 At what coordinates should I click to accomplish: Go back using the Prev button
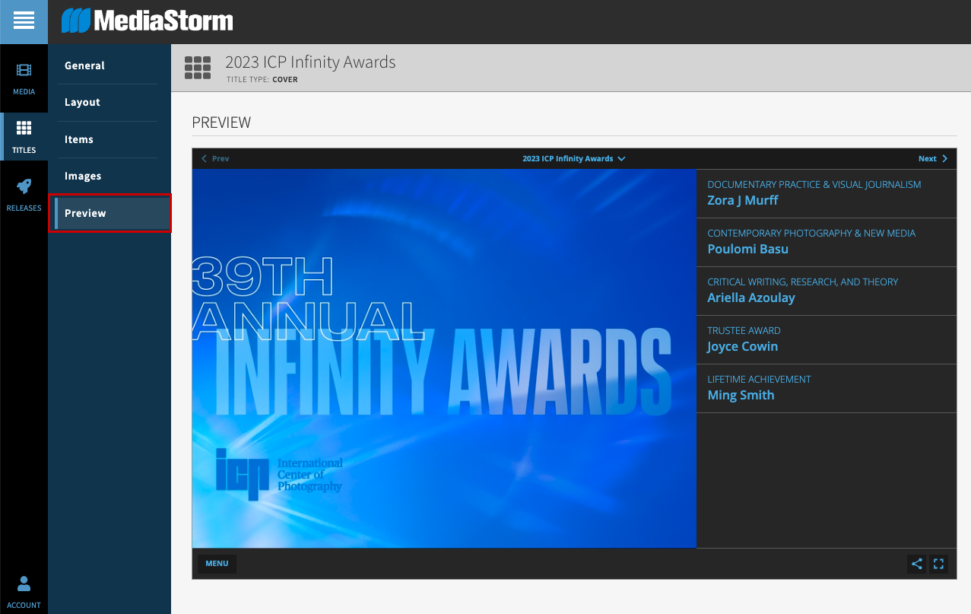[x=215, y=159]
